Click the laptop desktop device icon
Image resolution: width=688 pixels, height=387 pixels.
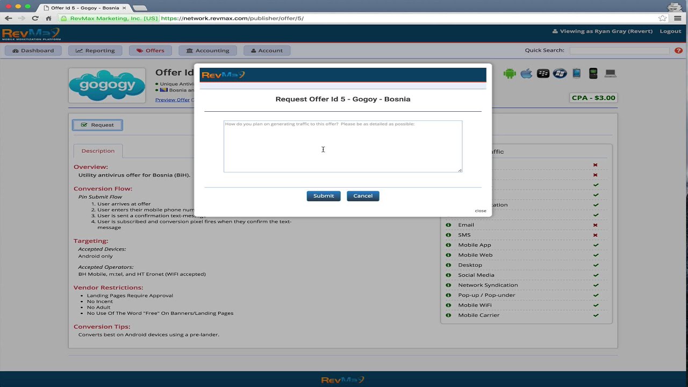[x=610, y=74]
